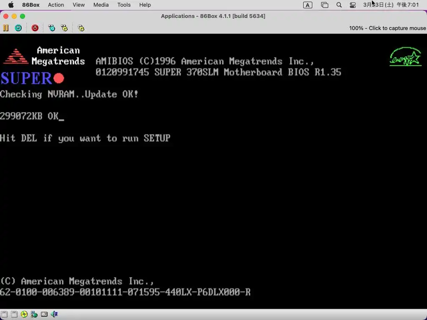Click window title 'Applications - 86Box 4.1.1'
This screenshot has width=427, height=320.
[x=213, y=16]
